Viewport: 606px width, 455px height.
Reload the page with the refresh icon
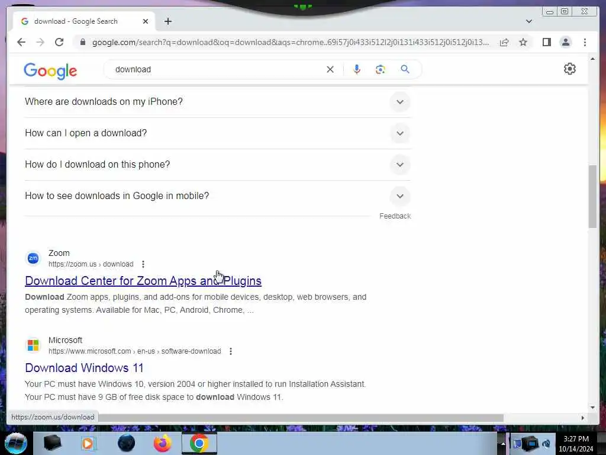59,42
